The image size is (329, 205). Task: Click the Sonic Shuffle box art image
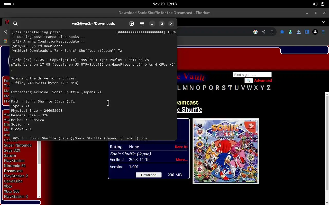pyautogui.click(x=226, y=151)
